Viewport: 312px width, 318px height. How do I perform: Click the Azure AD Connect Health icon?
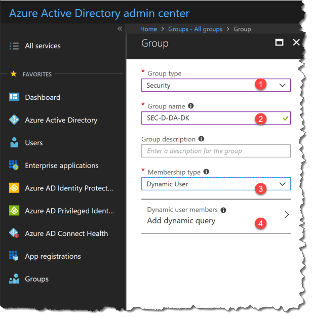tap(14, 233)
